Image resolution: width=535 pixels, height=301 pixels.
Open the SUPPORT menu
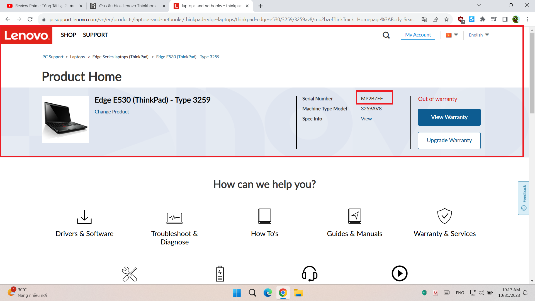coord(95,35)
